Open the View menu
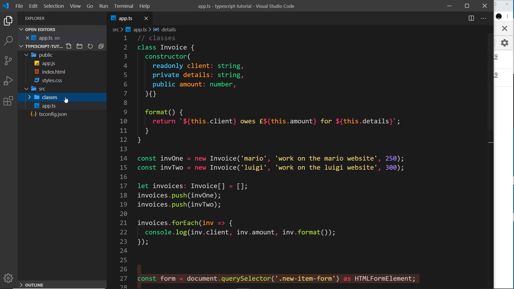The image size is (514, 289). point(75,6)
